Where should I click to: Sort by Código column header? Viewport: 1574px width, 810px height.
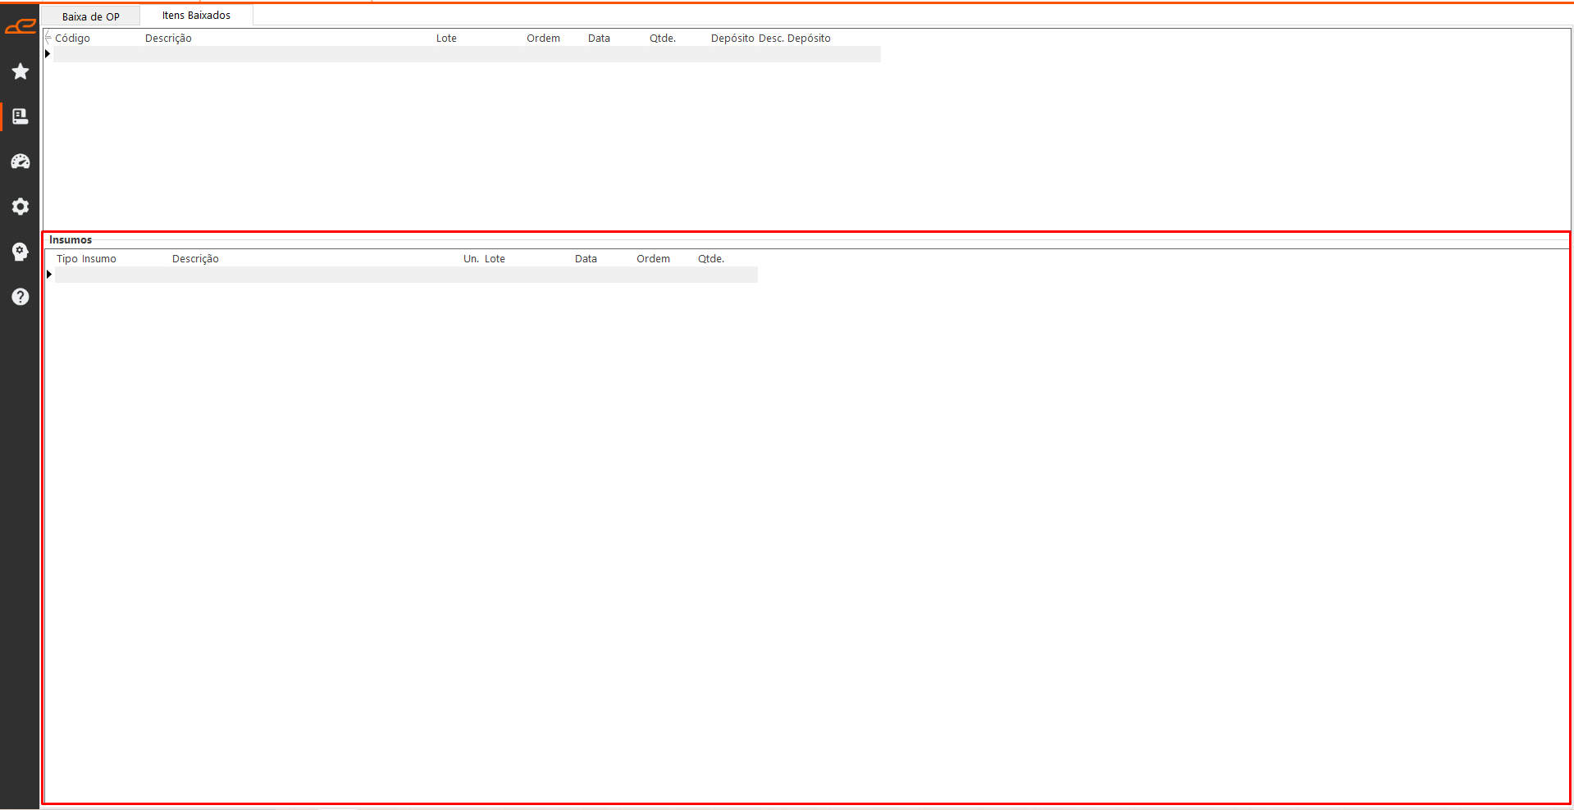tap(73, 39)
